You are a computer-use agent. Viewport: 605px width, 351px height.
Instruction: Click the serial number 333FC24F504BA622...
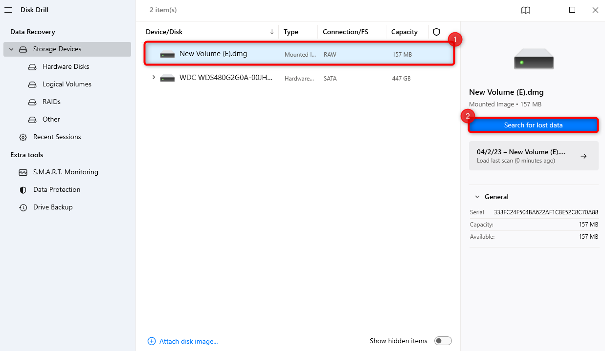tap(546, 212)
